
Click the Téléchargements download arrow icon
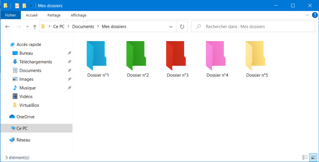15,62
